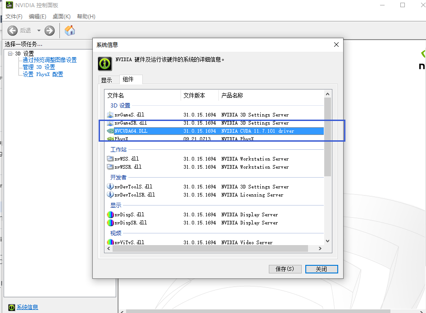Open the 系统信息 link at bottom left
This screenshot has height=313, width=426.
[27, 307]
